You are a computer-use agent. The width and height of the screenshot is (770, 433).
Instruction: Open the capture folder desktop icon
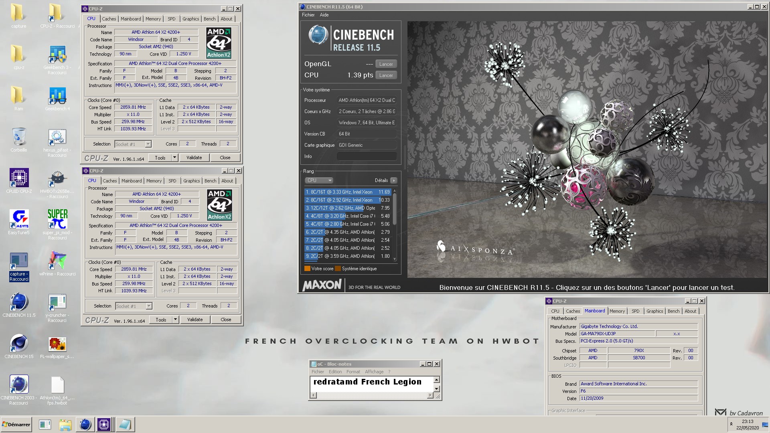click(18, 16)
